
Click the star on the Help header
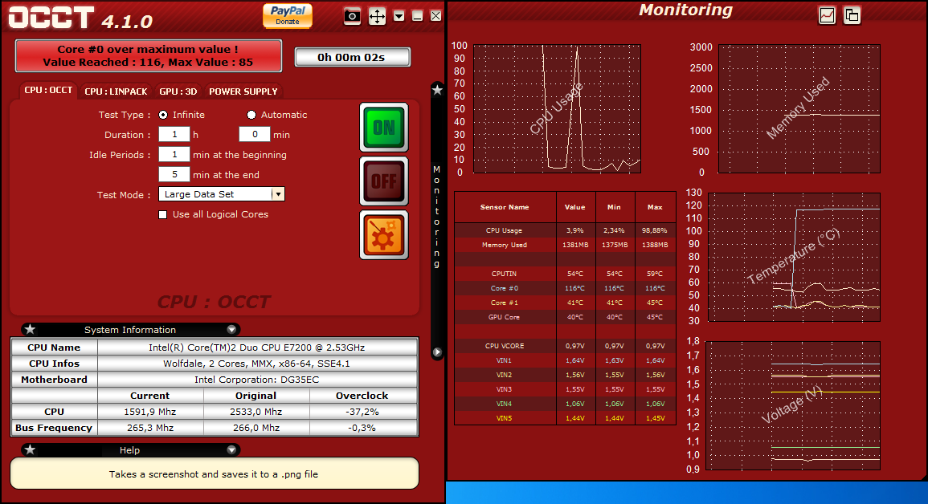[31, 450]
